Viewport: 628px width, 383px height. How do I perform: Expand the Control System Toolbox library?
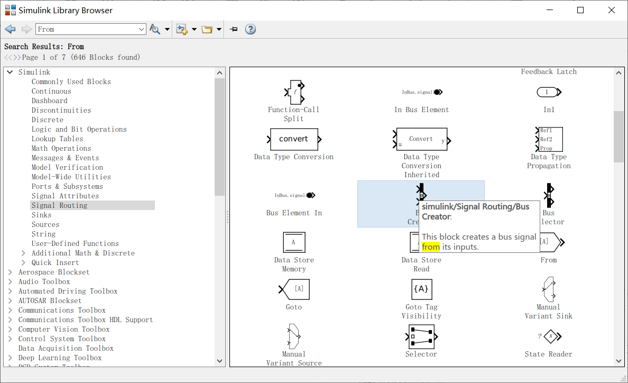click(x=10, y=339)
